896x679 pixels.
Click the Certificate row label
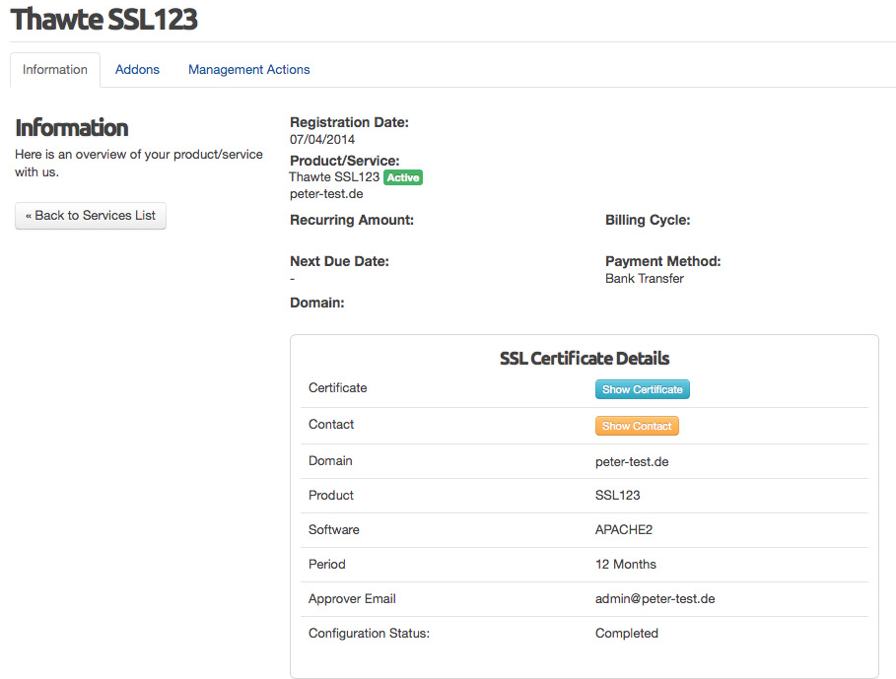(x=338, y=387)
